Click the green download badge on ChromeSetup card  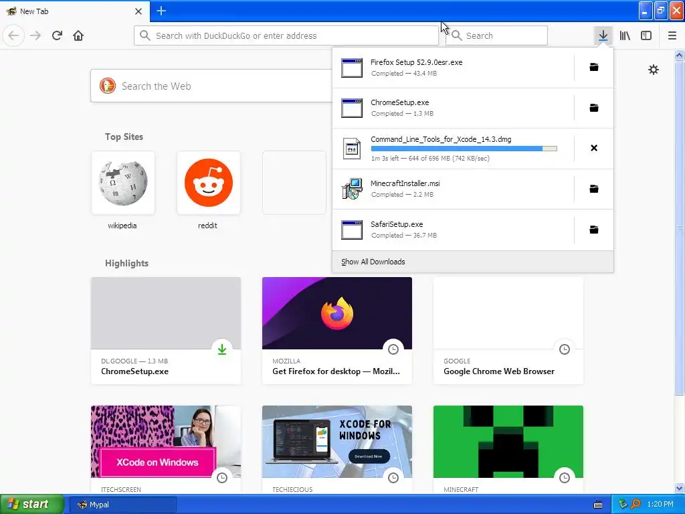[x=222, y=349]
